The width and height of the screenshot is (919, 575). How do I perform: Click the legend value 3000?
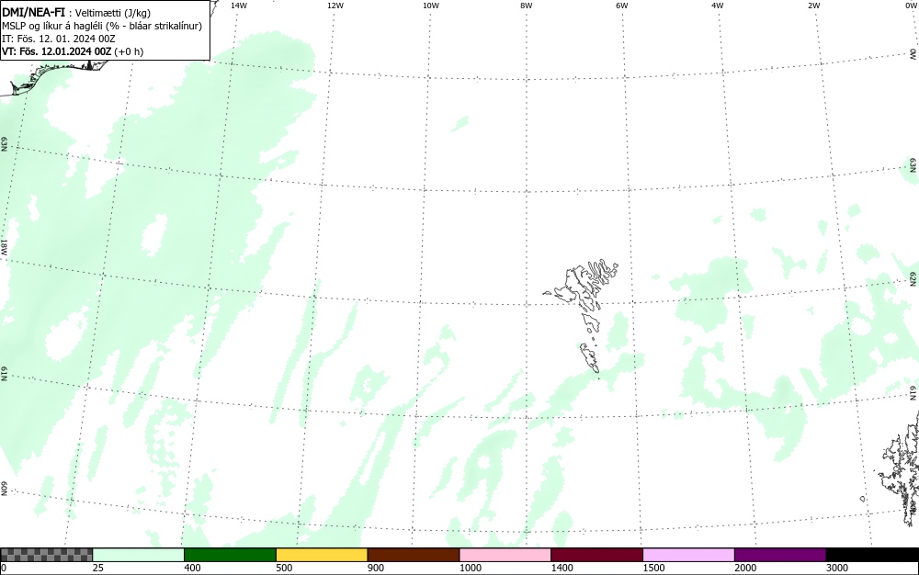click(837, 568)
